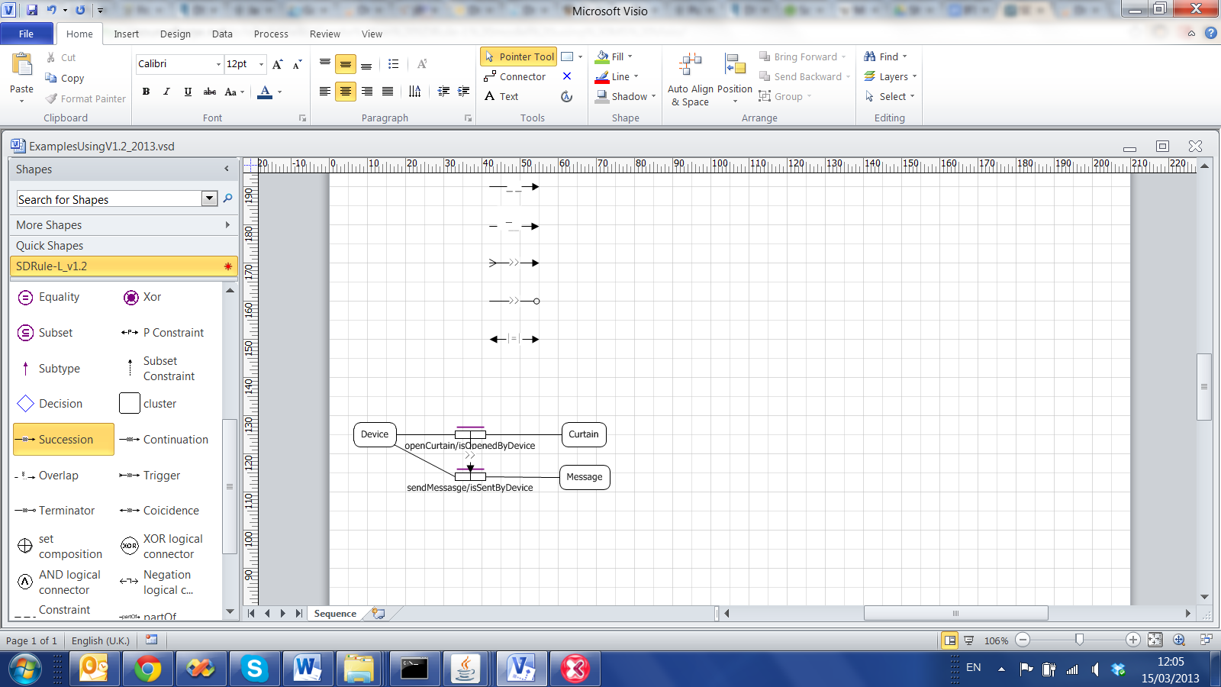Image resolution: width=1221 pixels, height=687 pixels.
Task: Adjust the zoom slider handle
Action: [1079, 640]
